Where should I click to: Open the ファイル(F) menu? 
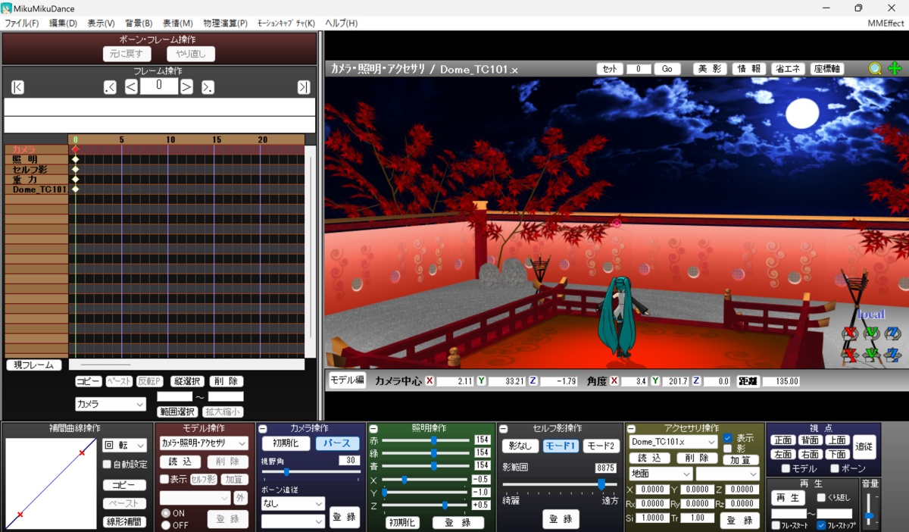tap(22, 23)
